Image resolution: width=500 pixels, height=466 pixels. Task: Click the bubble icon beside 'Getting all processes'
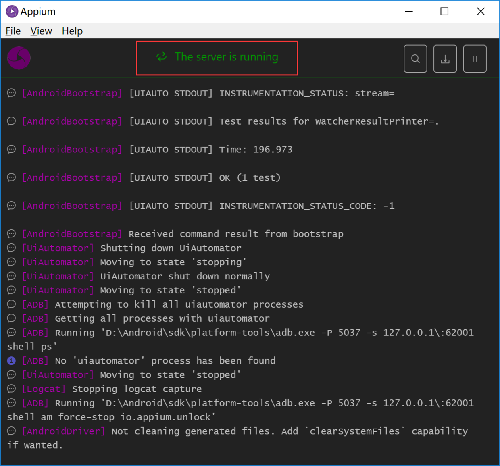tap(11, 318)
